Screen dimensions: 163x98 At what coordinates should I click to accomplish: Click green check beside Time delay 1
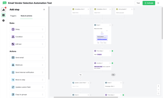click(112, 51)
